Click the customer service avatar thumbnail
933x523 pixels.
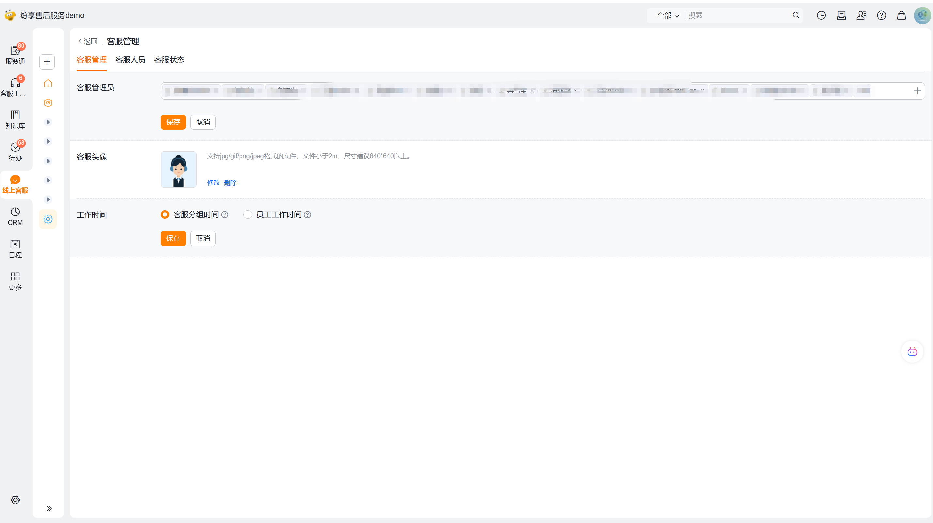pos(178,169)
